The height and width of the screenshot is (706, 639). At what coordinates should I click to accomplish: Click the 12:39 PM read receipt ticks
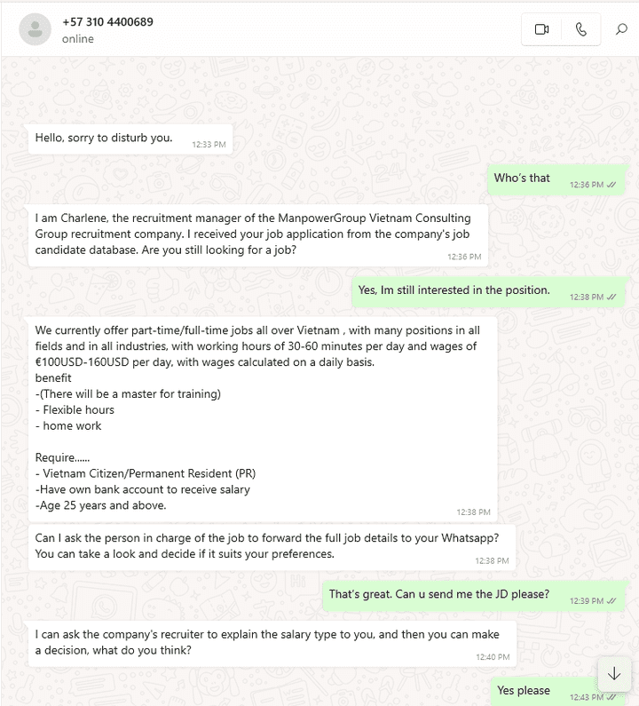(611, 601)
